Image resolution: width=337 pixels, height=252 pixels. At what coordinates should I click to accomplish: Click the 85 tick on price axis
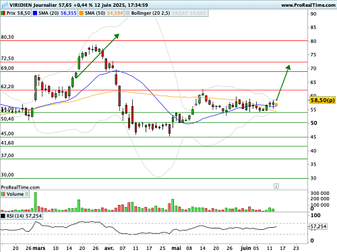[313, 28]
